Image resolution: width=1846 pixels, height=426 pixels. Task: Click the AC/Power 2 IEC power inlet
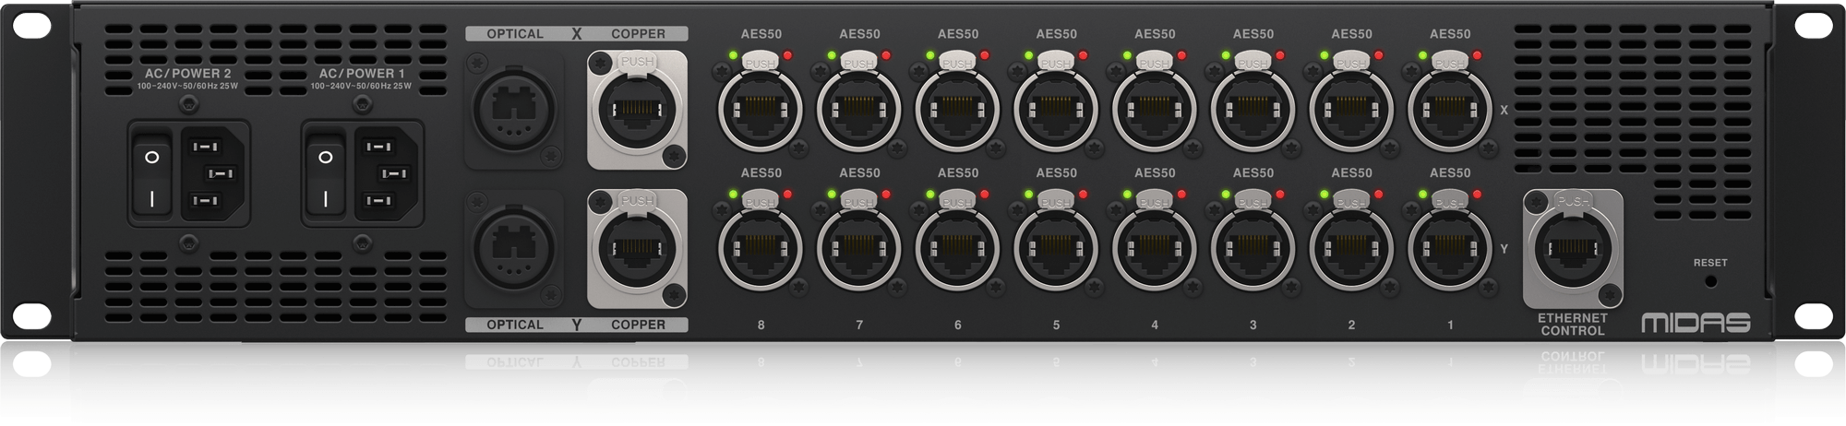215,172
